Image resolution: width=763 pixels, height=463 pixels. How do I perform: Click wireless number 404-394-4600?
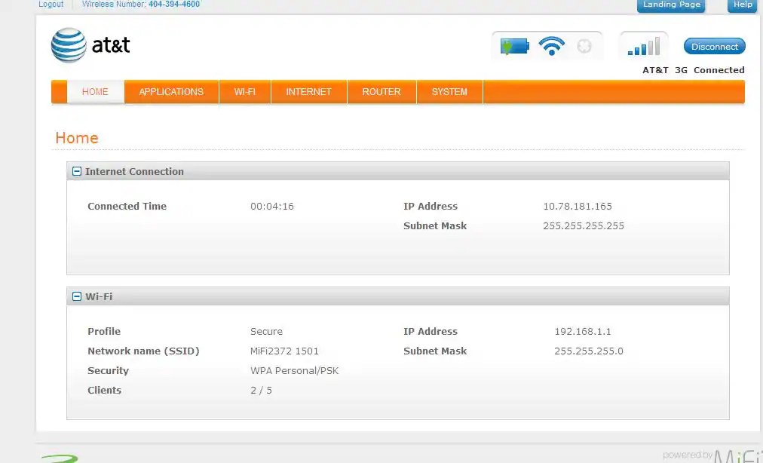pos(174,5)
